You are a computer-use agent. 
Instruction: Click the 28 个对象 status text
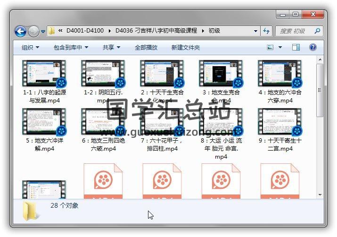64,205
